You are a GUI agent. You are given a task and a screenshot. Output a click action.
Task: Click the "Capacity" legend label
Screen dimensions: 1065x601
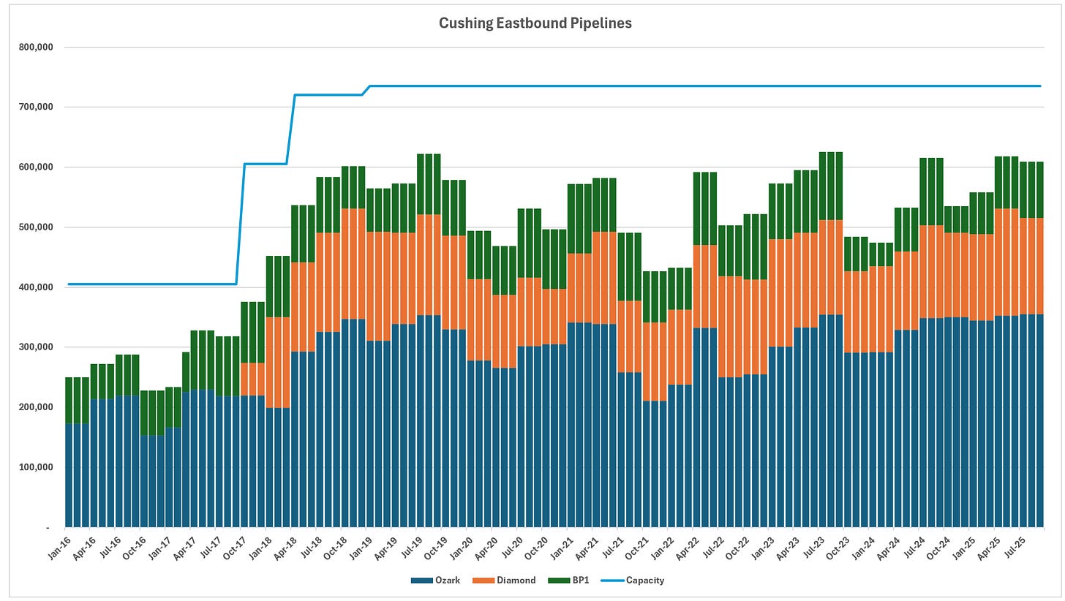click(647, 581)
